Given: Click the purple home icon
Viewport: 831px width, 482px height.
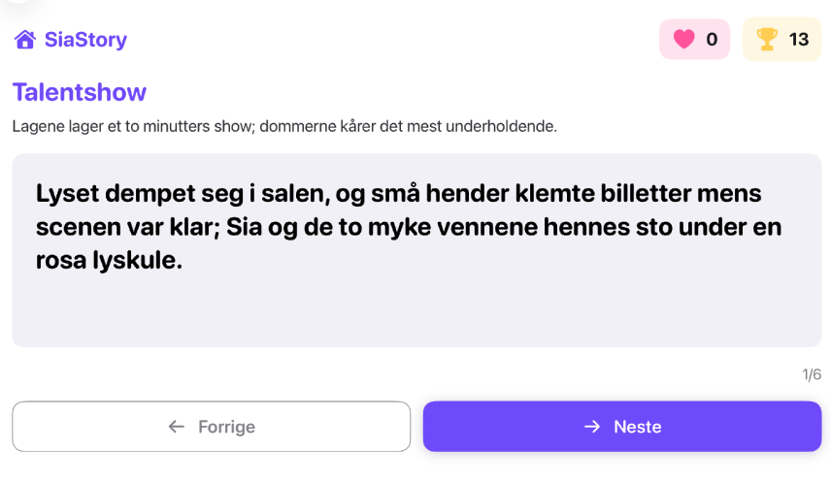Looking at the screenshot, I should tap(25, 40).
